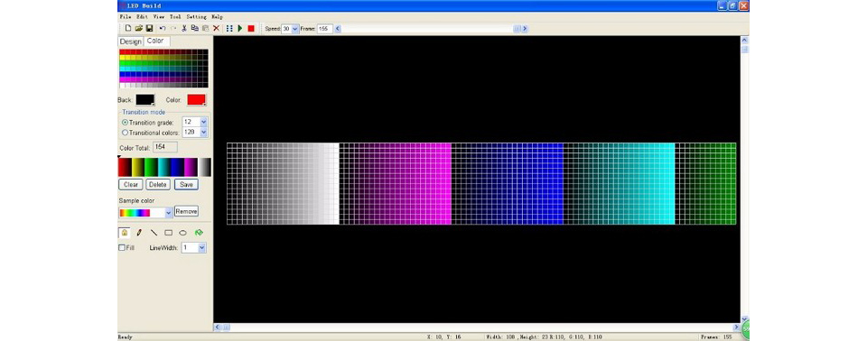
Task: Enable the Fill checkbox
Action: (122, 248)
